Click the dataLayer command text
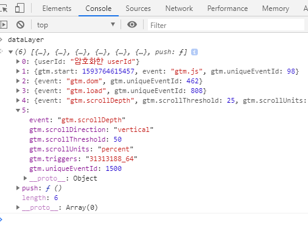Viewport: 308px width, 225px height. click(x=26, y=40)
